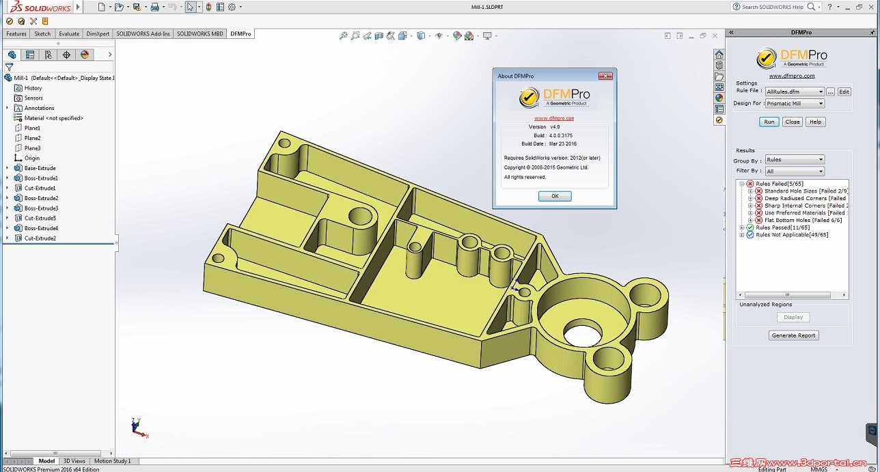Click first DFMPro checkmark toolbar icon
This screenshot has height=472, width=880.
(x=9, y=21)
